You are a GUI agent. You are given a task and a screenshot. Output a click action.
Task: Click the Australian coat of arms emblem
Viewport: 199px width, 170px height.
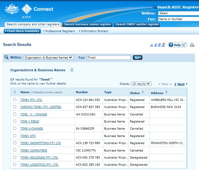tap(12, 9)
